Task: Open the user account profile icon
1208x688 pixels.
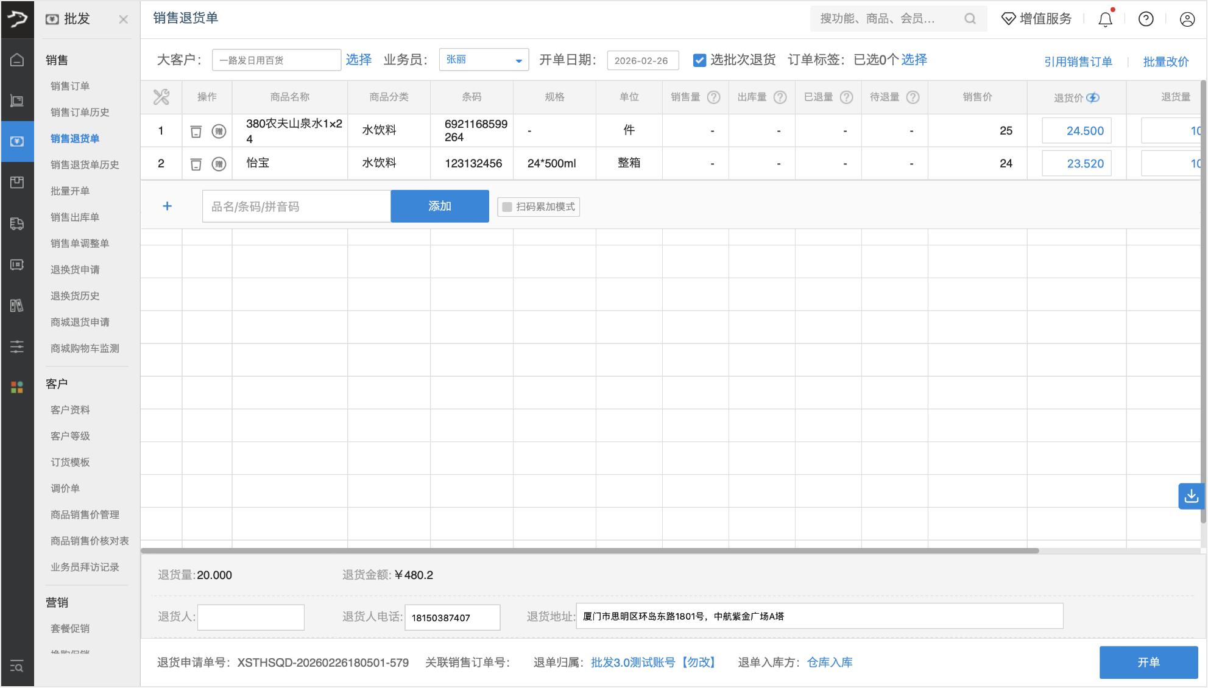Action: click(x=1187, y=19)
